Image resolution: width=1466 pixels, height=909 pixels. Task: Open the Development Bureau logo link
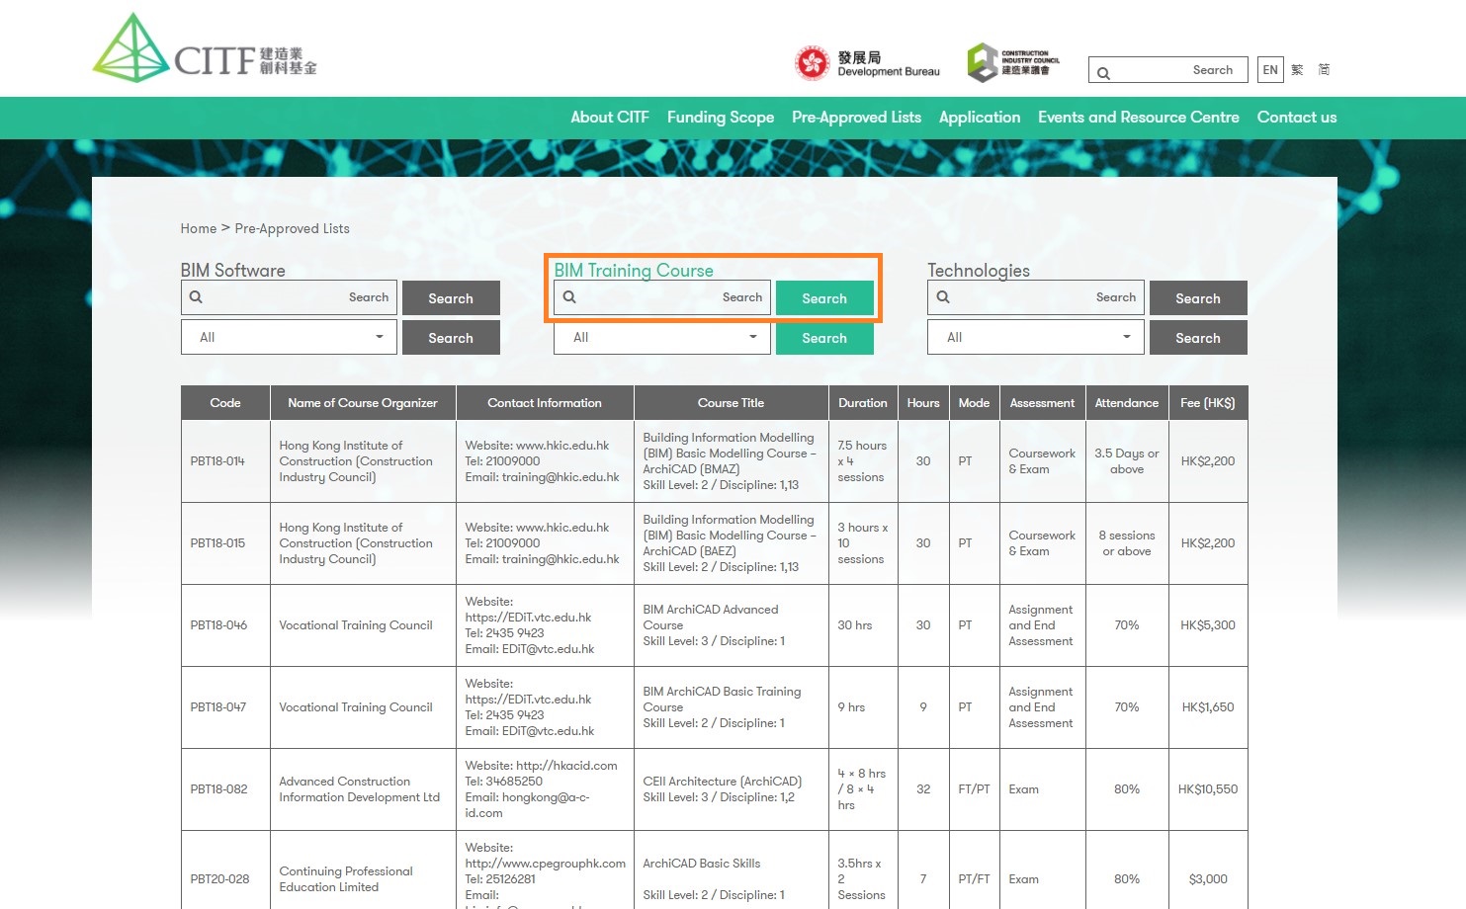(x=867, y=64)
